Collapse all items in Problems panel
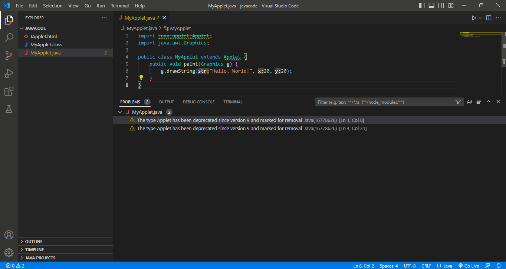Image resolution: width=506 pixels, height=269 pixels. tap(469, 102)
